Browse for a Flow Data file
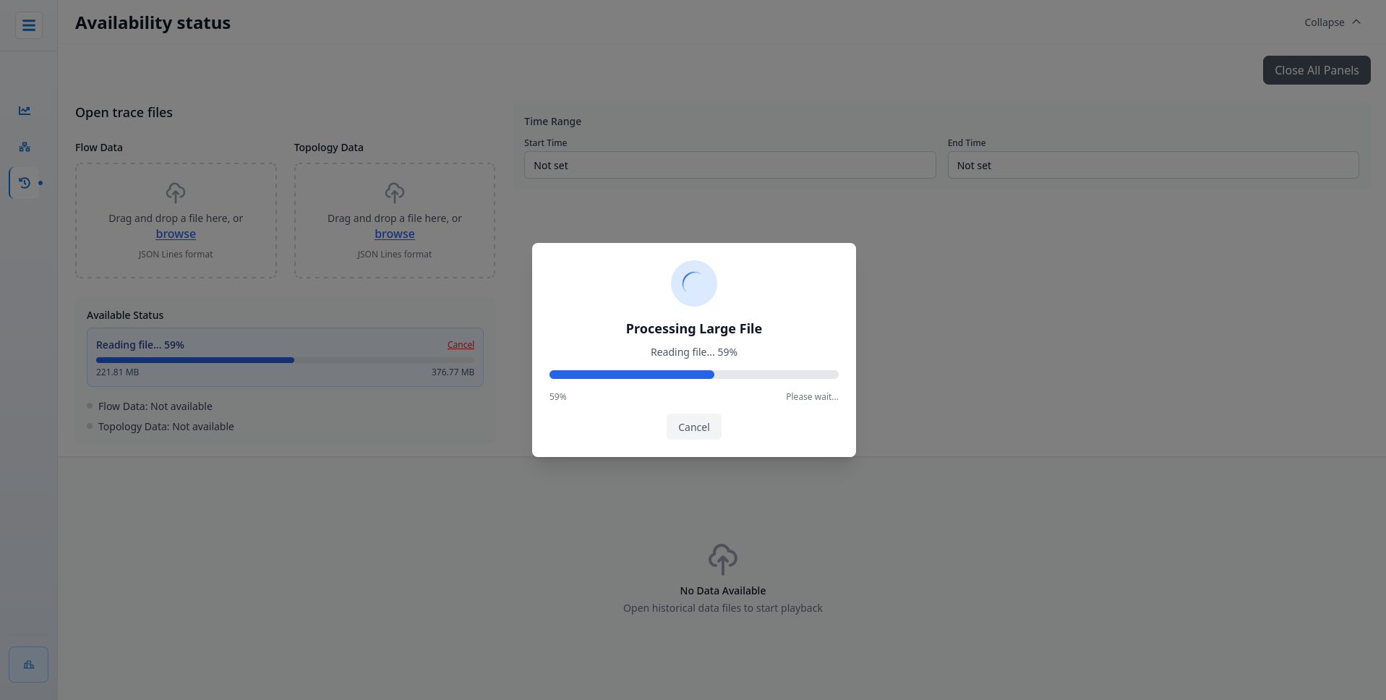Viewport: 1386px width, 700px height. coord(176,234)
